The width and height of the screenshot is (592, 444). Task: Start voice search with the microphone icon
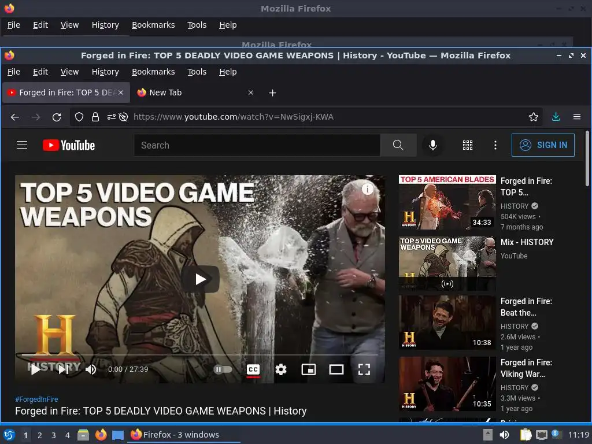coord(433,145)
